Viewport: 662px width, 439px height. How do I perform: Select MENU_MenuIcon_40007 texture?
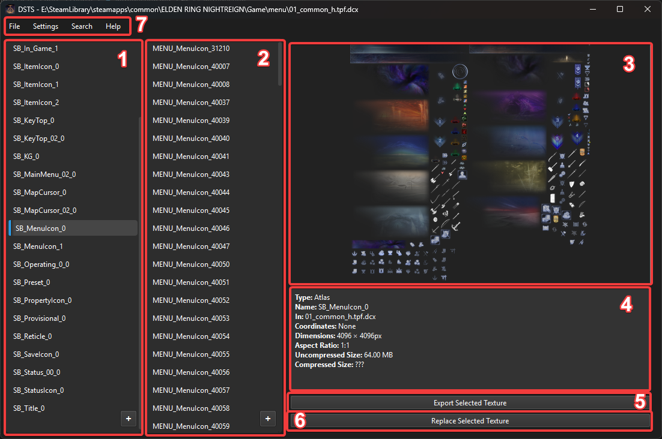click(x=213, y=67)
